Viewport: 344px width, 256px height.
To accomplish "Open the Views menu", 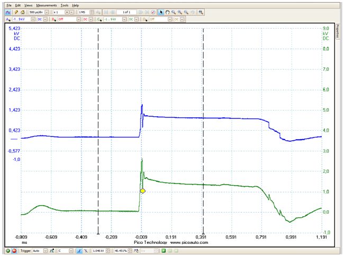I will coord(28,5).
